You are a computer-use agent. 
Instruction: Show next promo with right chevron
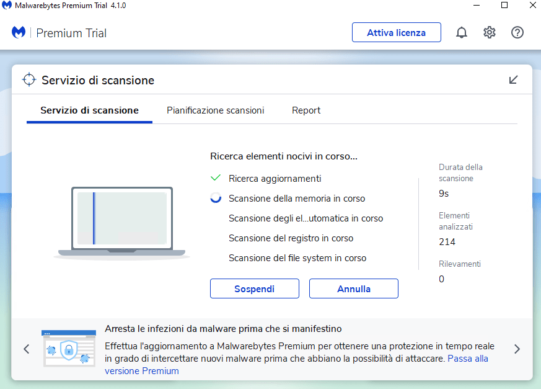click(517, 349)
